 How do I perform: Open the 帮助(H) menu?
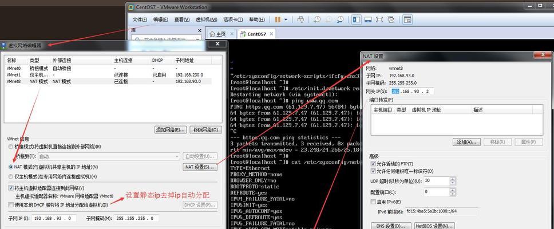(257, 19)
